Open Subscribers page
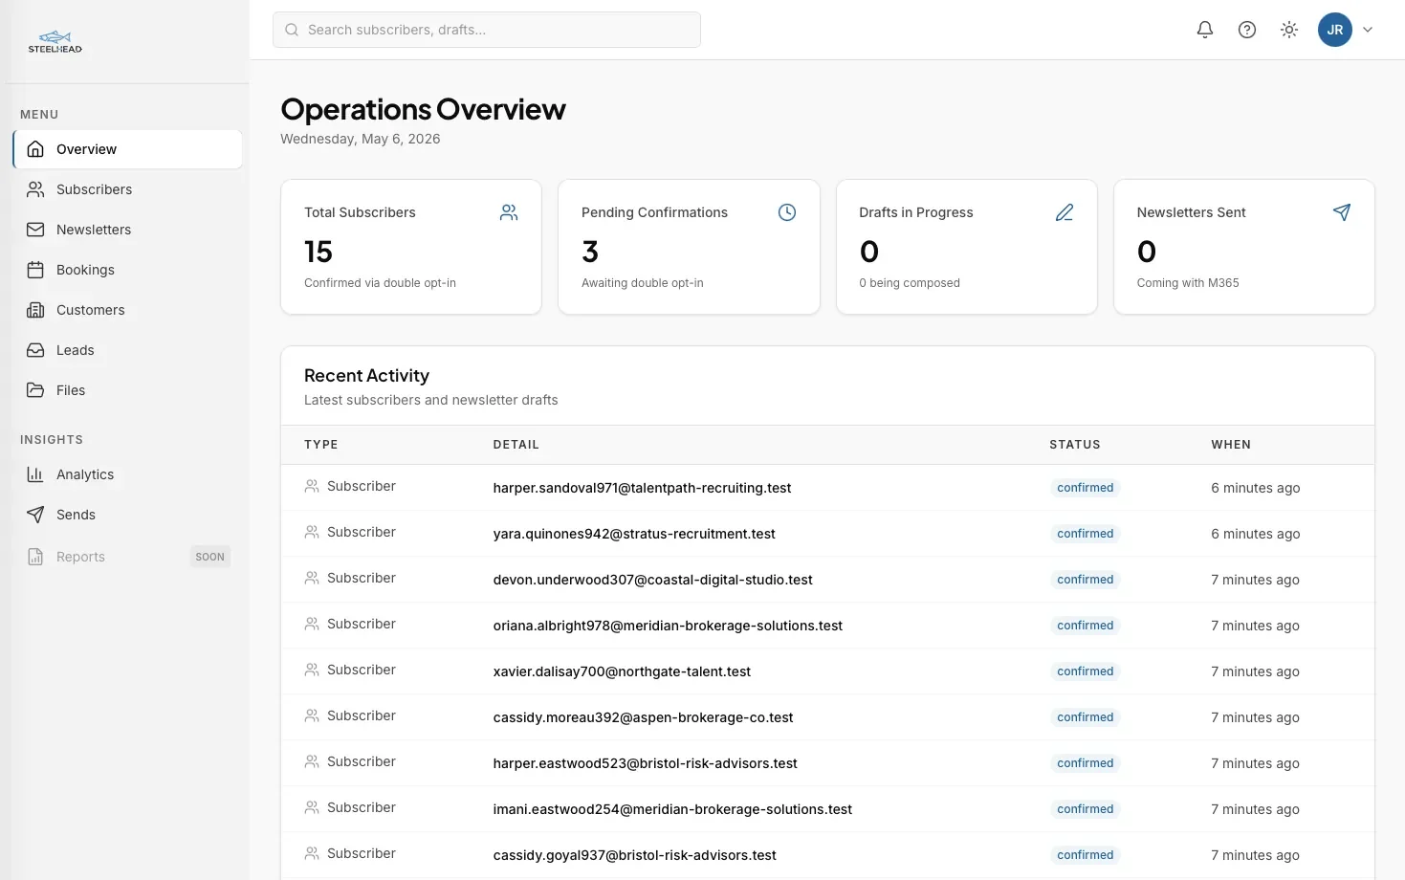The width and height of the screenshot is (1405, 880). tap(127, 189)
